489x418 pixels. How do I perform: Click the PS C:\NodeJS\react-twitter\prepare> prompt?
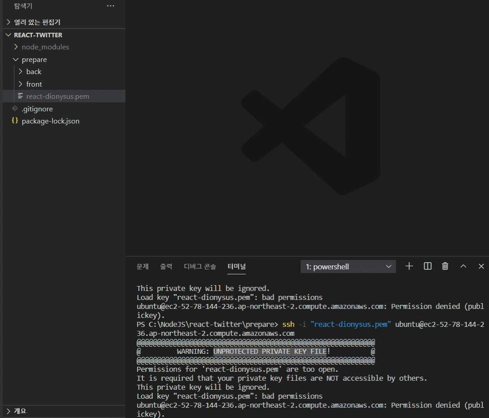pos(207,324)
